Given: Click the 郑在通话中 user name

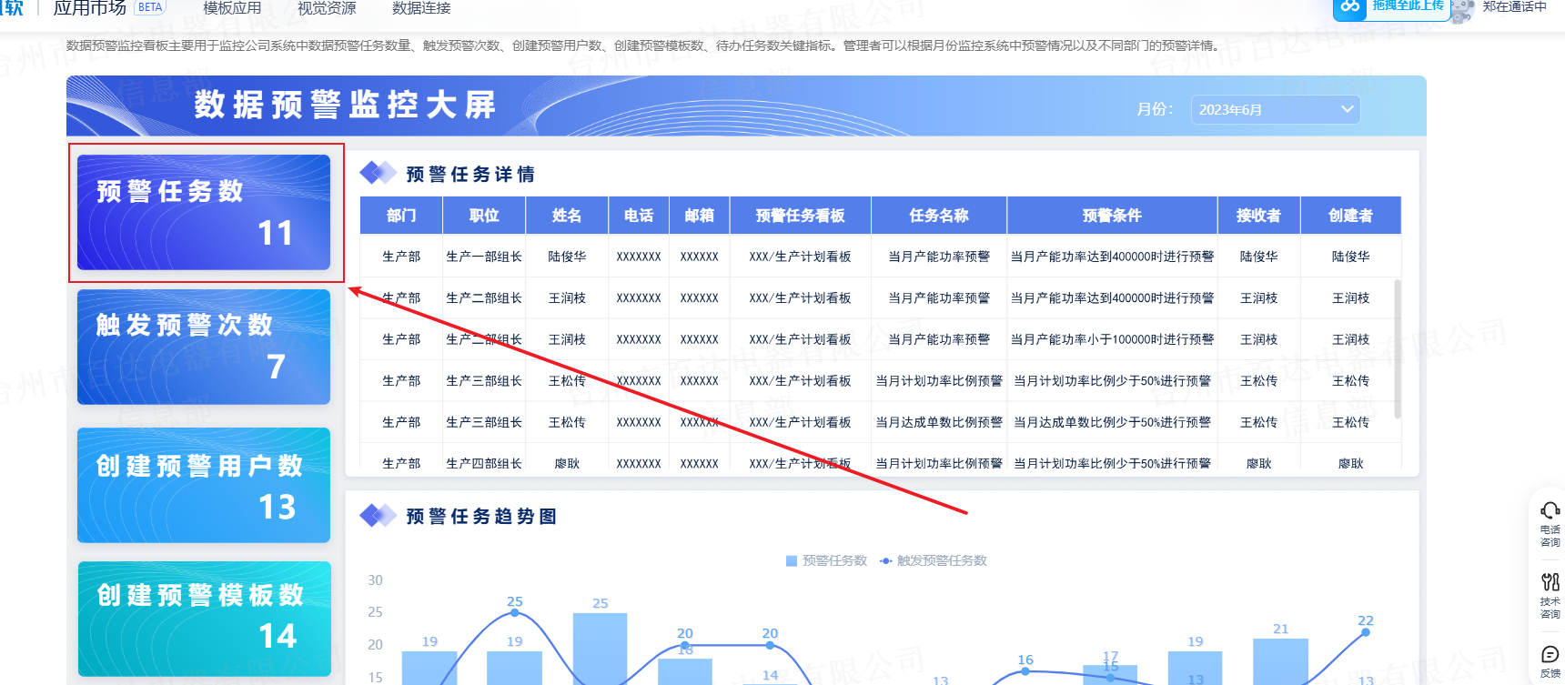Looking at the screenshot, I should pos(1514,7).
